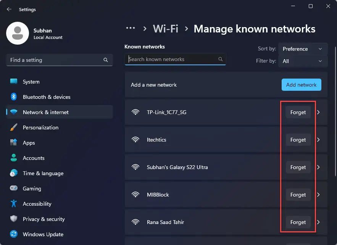Click the Gaming controller icon
The height and width of the screenshot is (245, 337).
[x=14, y=188]
